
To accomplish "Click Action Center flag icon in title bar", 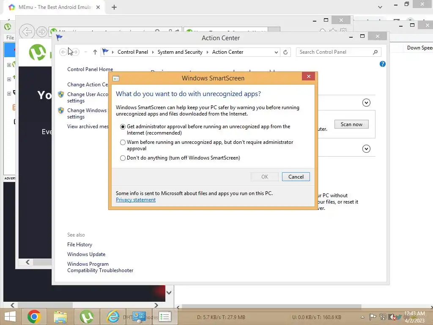I will pyautogui.click(x=59, y=37).
